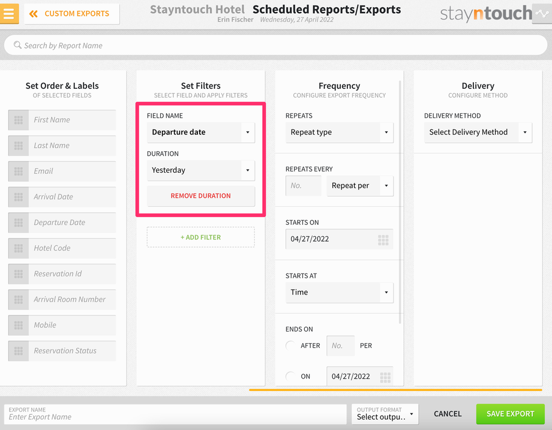
Task: Click the Delivery heading
Action: click(x=478, y=86)
